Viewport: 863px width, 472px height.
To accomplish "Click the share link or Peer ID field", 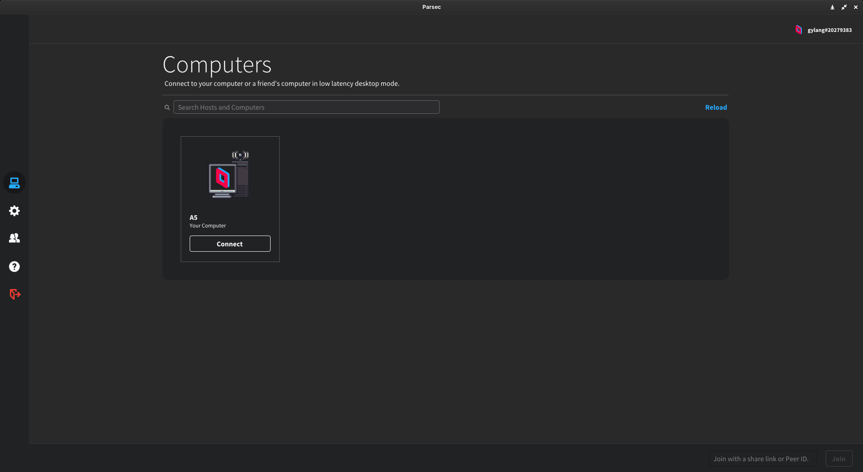I will (x=763, y=459).
